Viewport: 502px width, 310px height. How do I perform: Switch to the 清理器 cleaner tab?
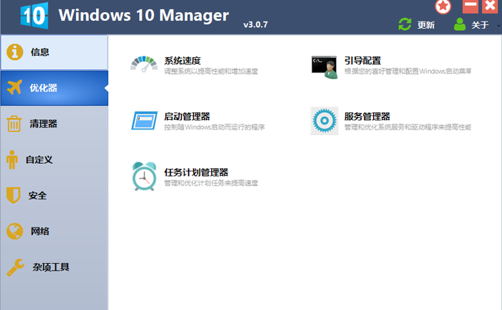(x=54, y=123)
